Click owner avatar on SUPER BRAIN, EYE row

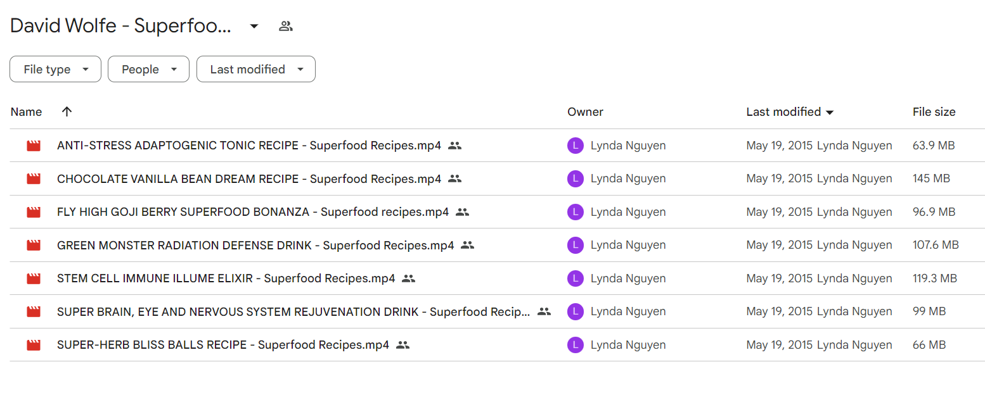(575, 311)
